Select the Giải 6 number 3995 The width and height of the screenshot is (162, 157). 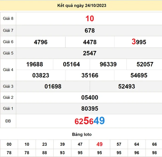pyautogui.click(x=139, y=42)
